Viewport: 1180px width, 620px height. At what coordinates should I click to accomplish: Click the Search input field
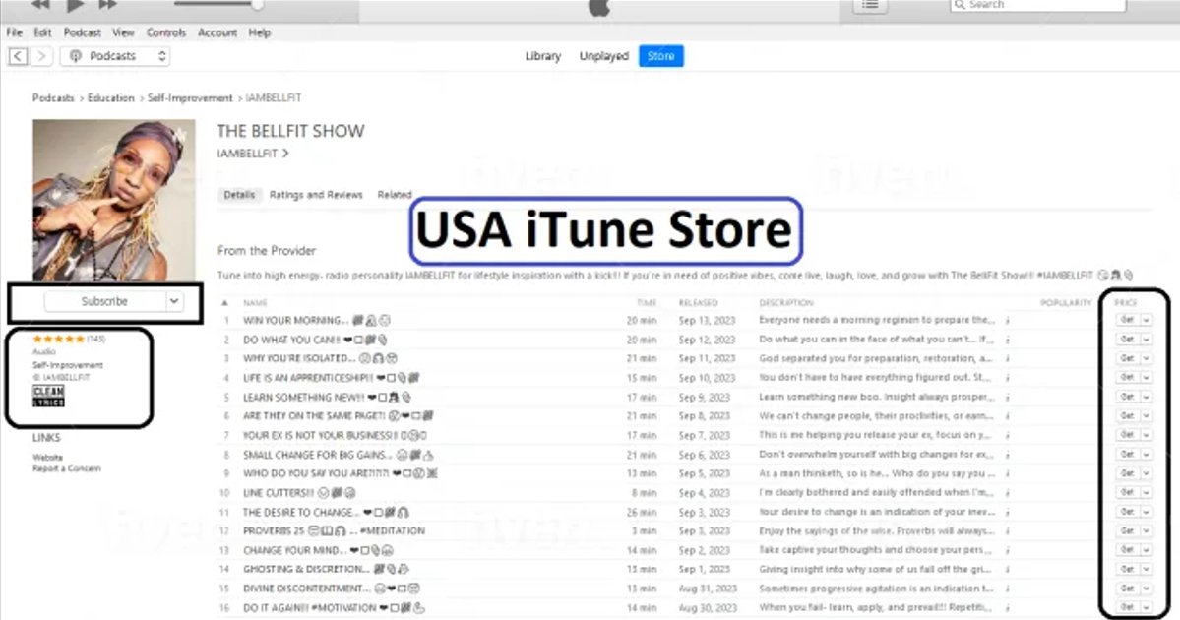click(1038, 5)
